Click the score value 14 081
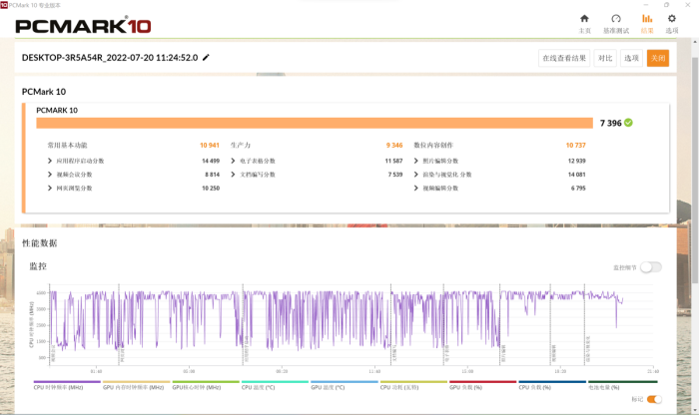The image size is (699, 415). [x=577, y=175]
